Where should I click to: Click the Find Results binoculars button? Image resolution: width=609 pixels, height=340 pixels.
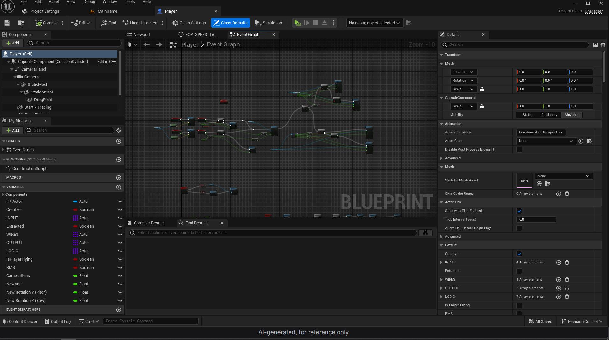425,233
